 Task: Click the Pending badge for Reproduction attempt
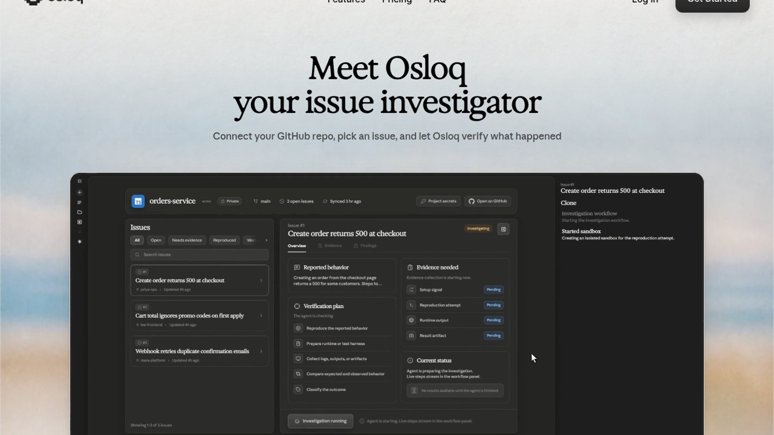[x=493, y=305]
